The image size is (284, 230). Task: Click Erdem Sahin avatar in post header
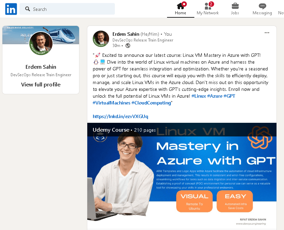pyautogui.click(x=101, y=39)
